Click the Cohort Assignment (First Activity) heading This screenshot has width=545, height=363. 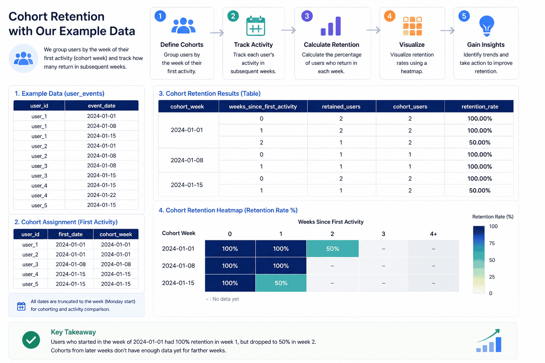tap(66, 222)
